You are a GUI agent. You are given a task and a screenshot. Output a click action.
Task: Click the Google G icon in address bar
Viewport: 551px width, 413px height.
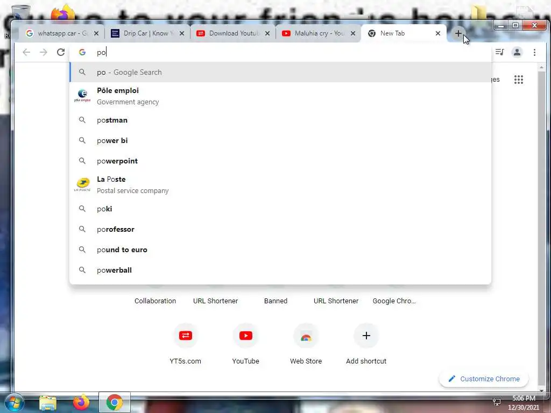tap(82, 52)
